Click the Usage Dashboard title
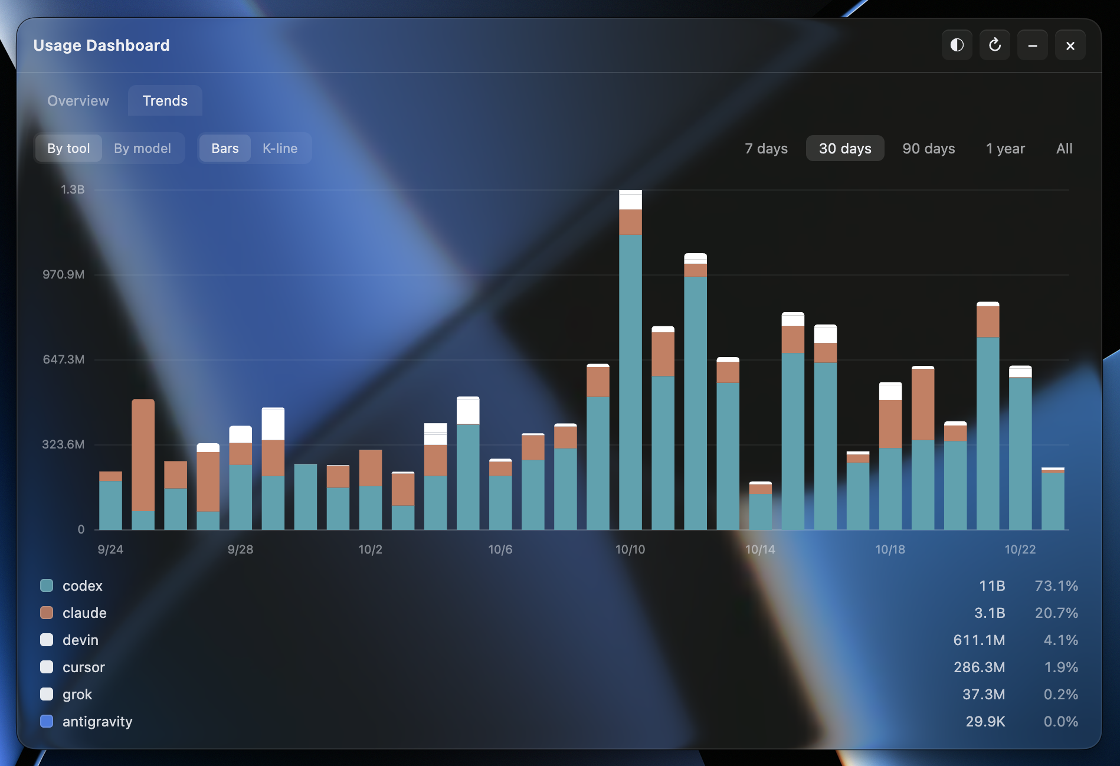The width and height of the screenshot is (1120, 766). (101, 45)
